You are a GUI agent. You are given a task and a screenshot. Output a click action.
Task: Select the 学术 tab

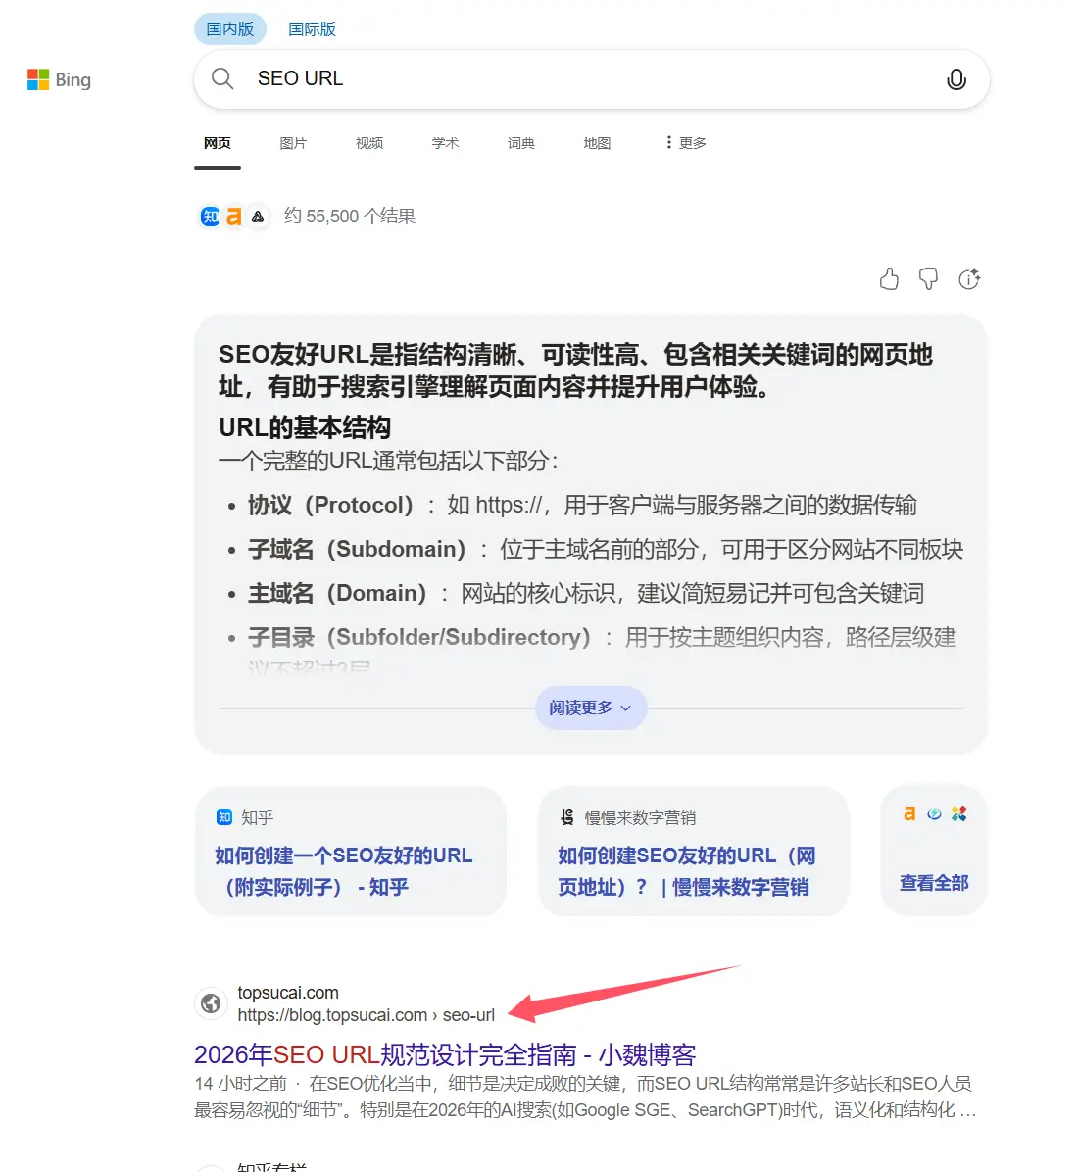click(445, 143)
